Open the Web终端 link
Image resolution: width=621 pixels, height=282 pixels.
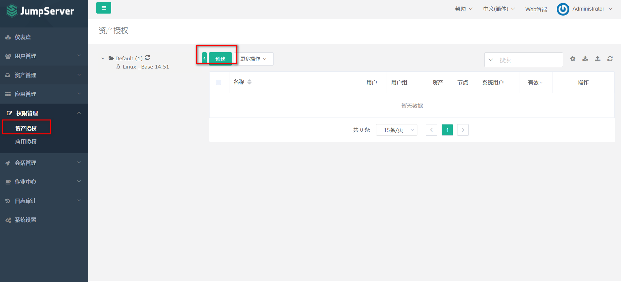(536, 9)
